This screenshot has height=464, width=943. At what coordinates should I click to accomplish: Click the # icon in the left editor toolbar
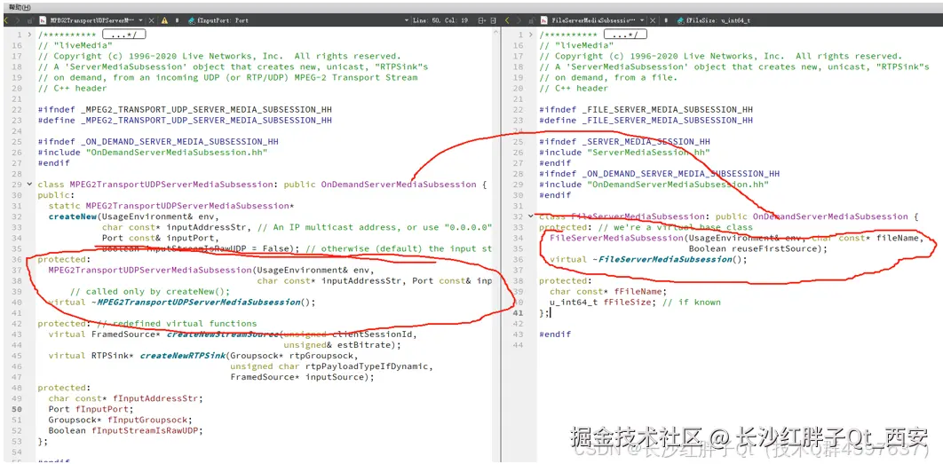tap(177, 20)
